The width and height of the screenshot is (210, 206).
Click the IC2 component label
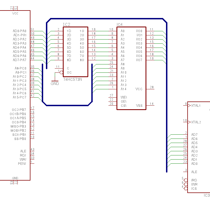click(67, 25)
